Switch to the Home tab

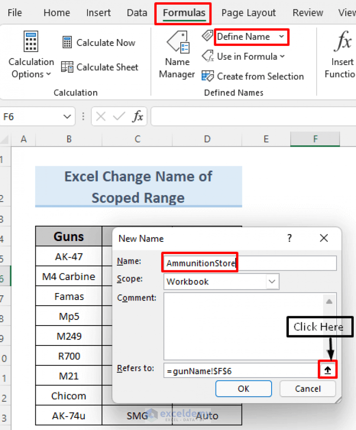pos(57,13)
